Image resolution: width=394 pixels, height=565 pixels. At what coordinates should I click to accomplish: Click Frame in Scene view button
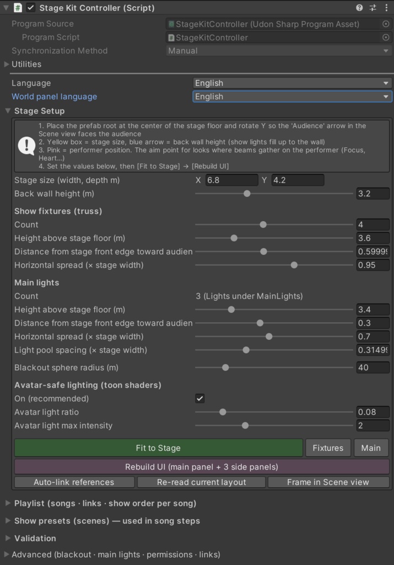pos(328,482)
